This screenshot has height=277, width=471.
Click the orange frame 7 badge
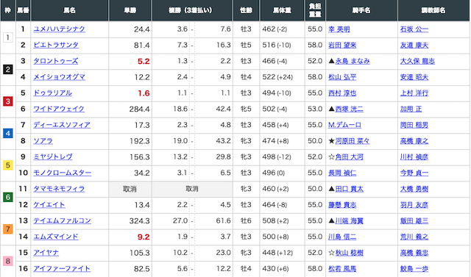point(8,229)
